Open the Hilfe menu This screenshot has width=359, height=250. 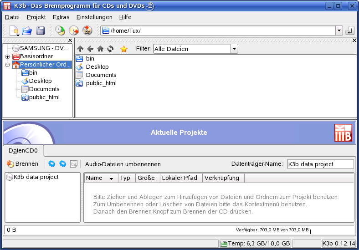point(125,17)
